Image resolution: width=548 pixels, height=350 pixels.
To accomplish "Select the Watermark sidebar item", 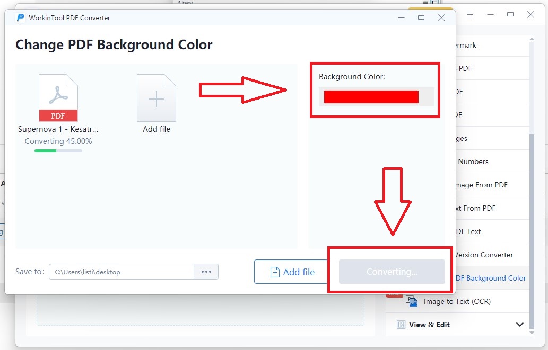I will tap(492, 46).
